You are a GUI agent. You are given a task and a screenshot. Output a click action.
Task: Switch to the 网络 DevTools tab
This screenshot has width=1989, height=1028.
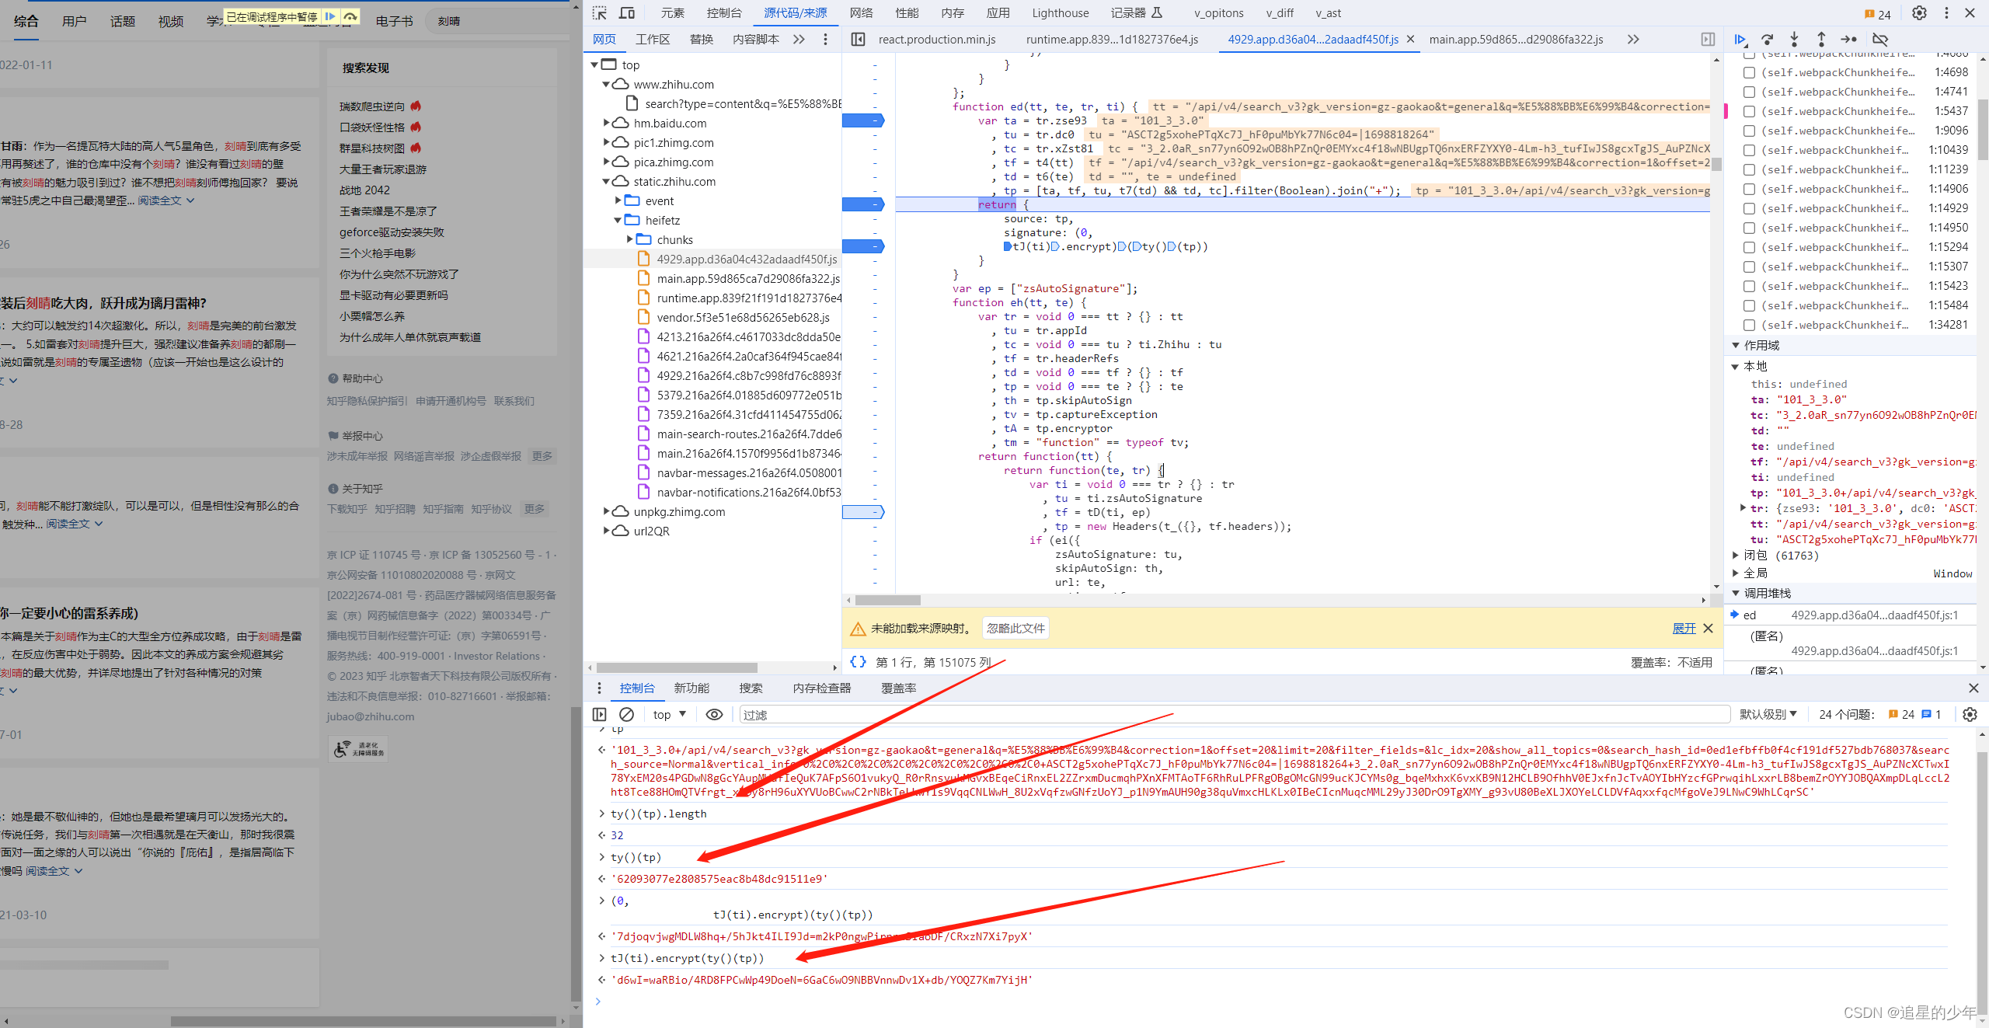point(861,12)
